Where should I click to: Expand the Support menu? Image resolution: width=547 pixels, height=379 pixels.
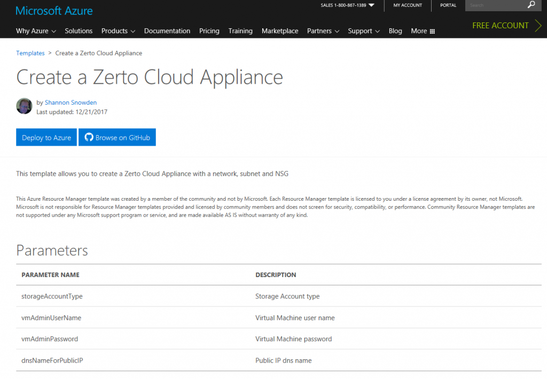(x=363, y=31)
